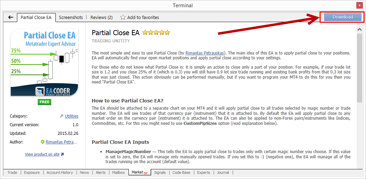Click the Partial Close EA product image
Screen dimensions: 366x179
[44, 62]
